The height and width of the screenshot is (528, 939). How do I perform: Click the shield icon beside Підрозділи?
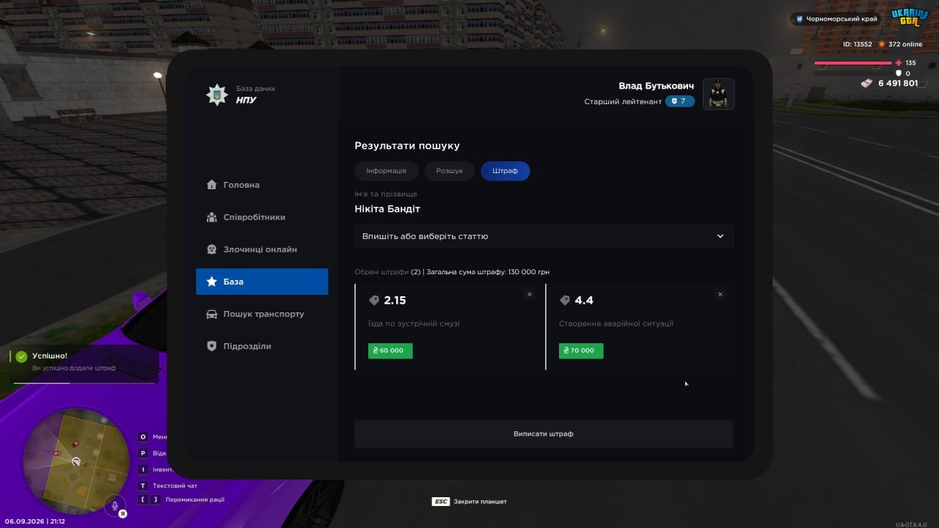pyautogui.click(x=212, y=346)
